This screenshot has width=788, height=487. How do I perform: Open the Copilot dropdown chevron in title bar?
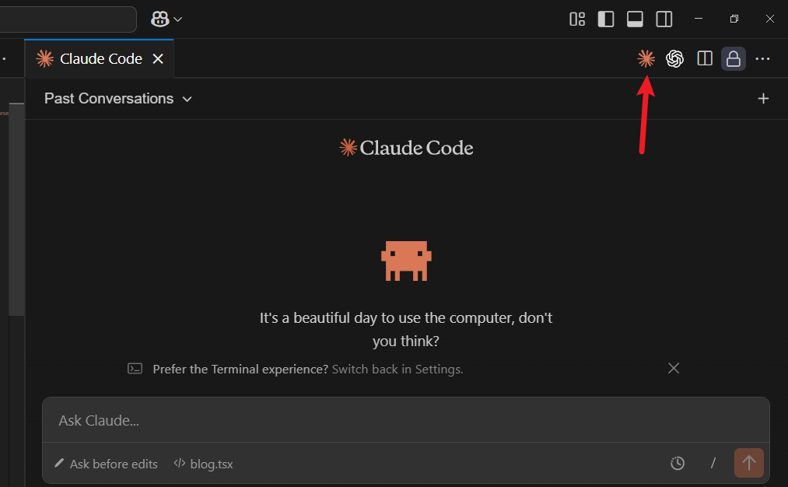click(178, 19)
